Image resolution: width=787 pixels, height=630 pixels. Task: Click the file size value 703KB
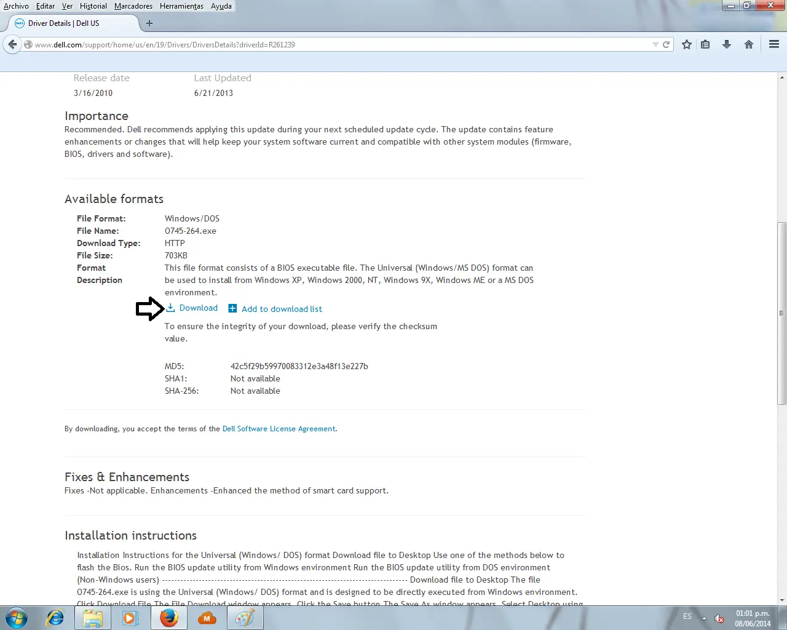click(176, 255)
